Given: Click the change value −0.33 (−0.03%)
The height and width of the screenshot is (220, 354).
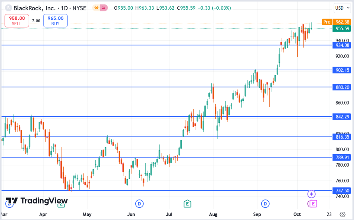Looking at the screenshot, I should click(214, 8).
